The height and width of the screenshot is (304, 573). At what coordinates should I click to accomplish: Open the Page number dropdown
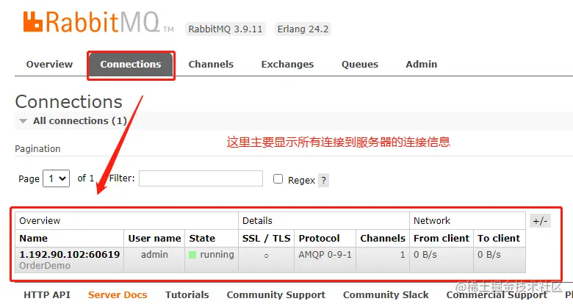57,178
